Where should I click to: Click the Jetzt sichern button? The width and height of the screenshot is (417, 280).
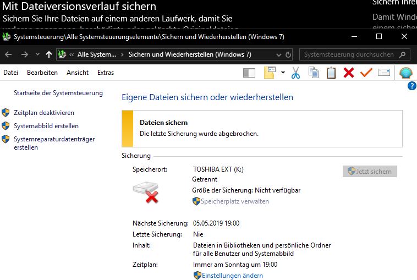[370, 172]
